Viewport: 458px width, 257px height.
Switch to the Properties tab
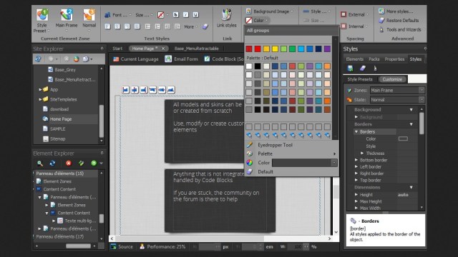tap(394, 59)
